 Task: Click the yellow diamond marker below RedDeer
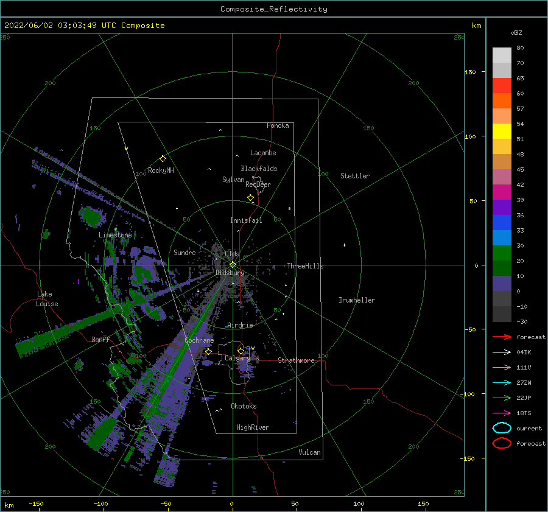point(250,198)
